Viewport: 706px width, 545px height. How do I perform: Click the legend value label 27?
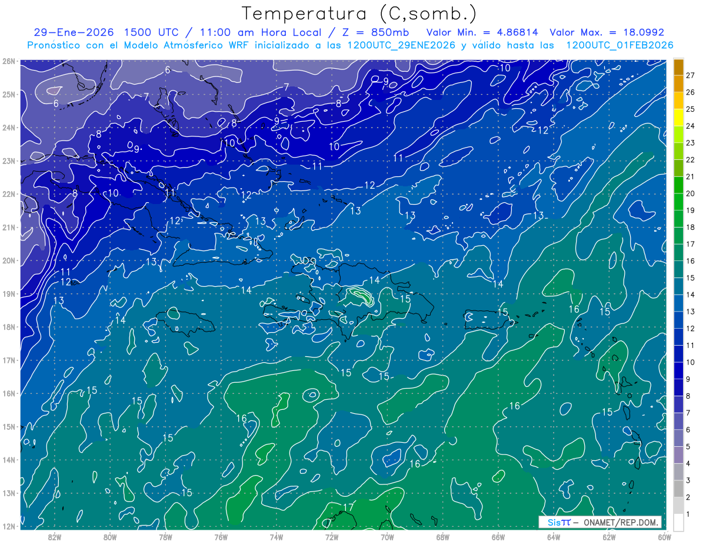[x=690, y=75]
